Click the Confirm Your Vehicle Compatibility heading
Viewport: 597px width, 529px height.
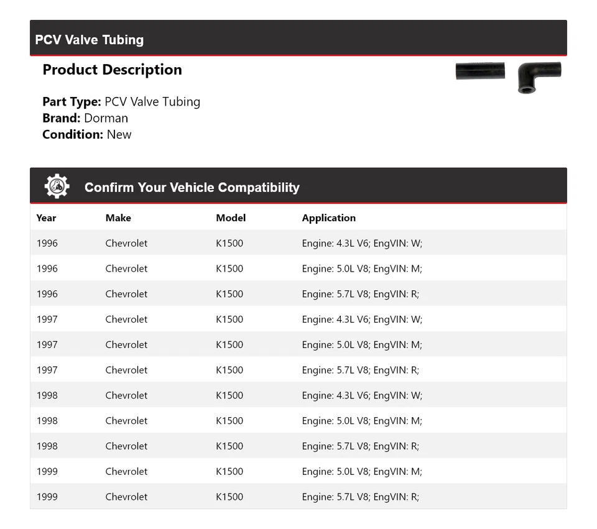[192, 187]
